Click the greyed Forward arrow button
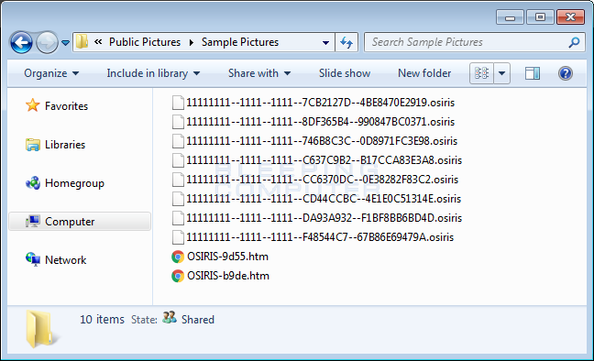Viewport: 594px width, 361px height. click(x=47, y=42)
